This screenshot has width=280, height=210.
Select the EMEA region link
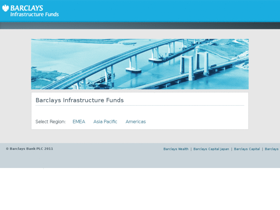[79, 122]
